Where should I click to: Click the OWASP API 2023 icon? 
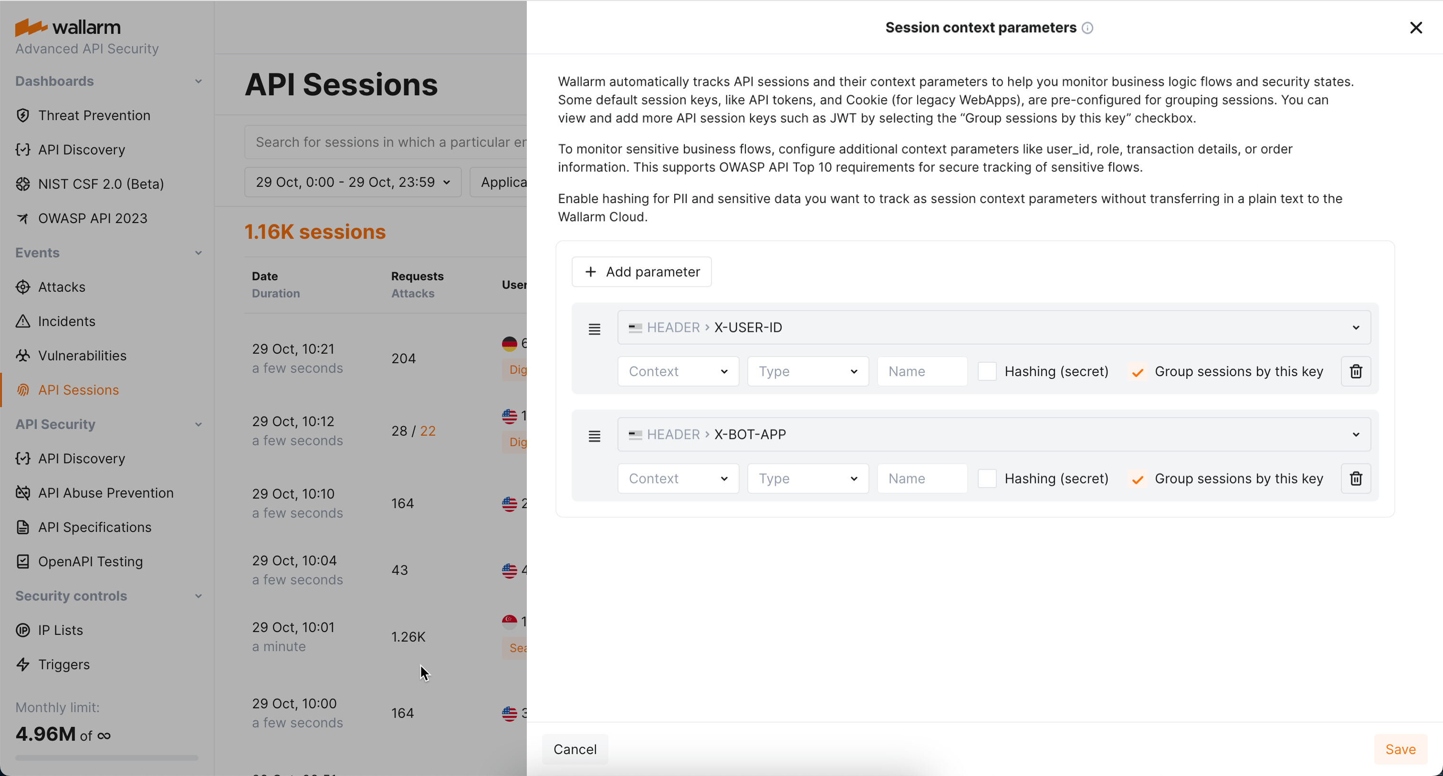click(22, 218)
